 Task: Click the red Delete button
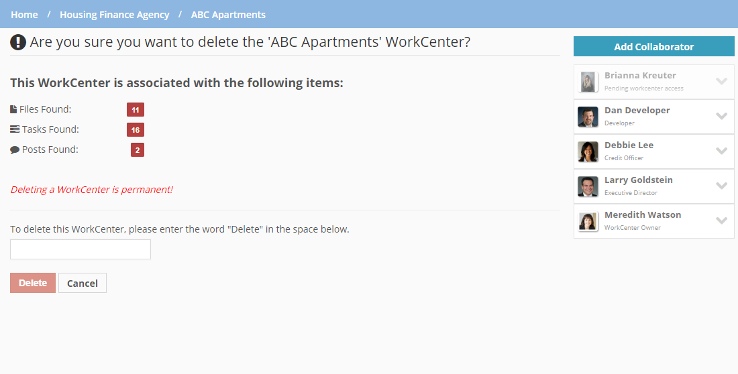point(33,283)
